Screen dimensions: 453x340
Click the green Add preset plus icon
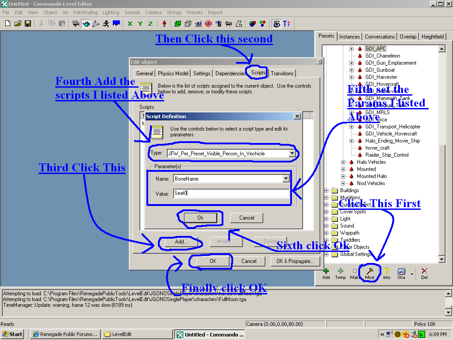[x=326, y=271]
